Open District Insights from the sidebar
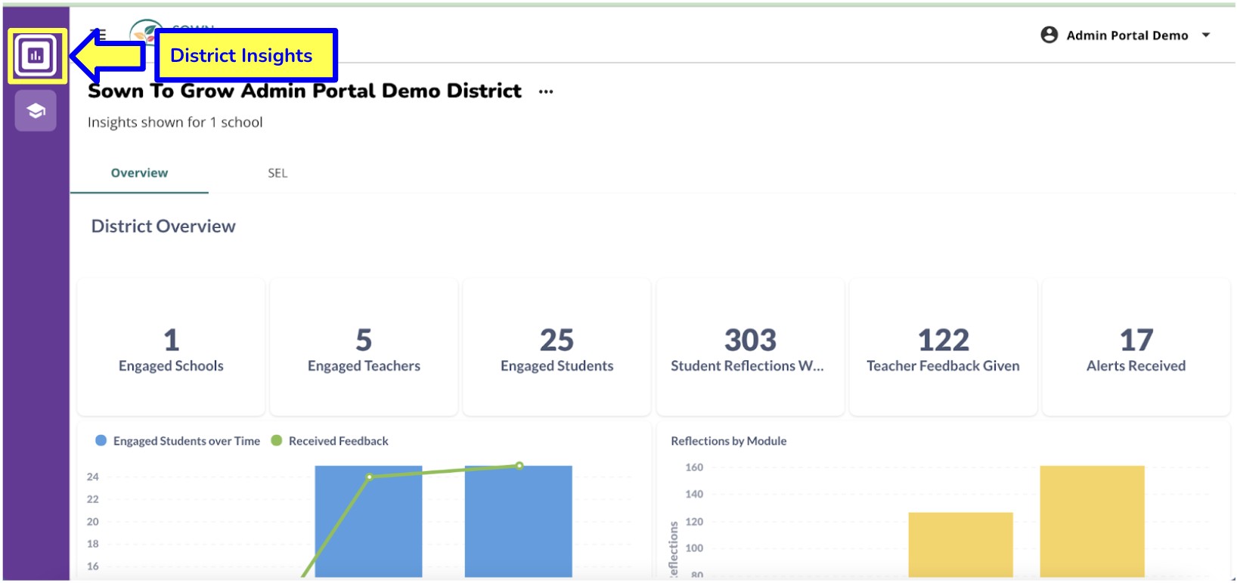This screenshot has height=583, width=1237. pyautogui.click(x=36, y=55)
